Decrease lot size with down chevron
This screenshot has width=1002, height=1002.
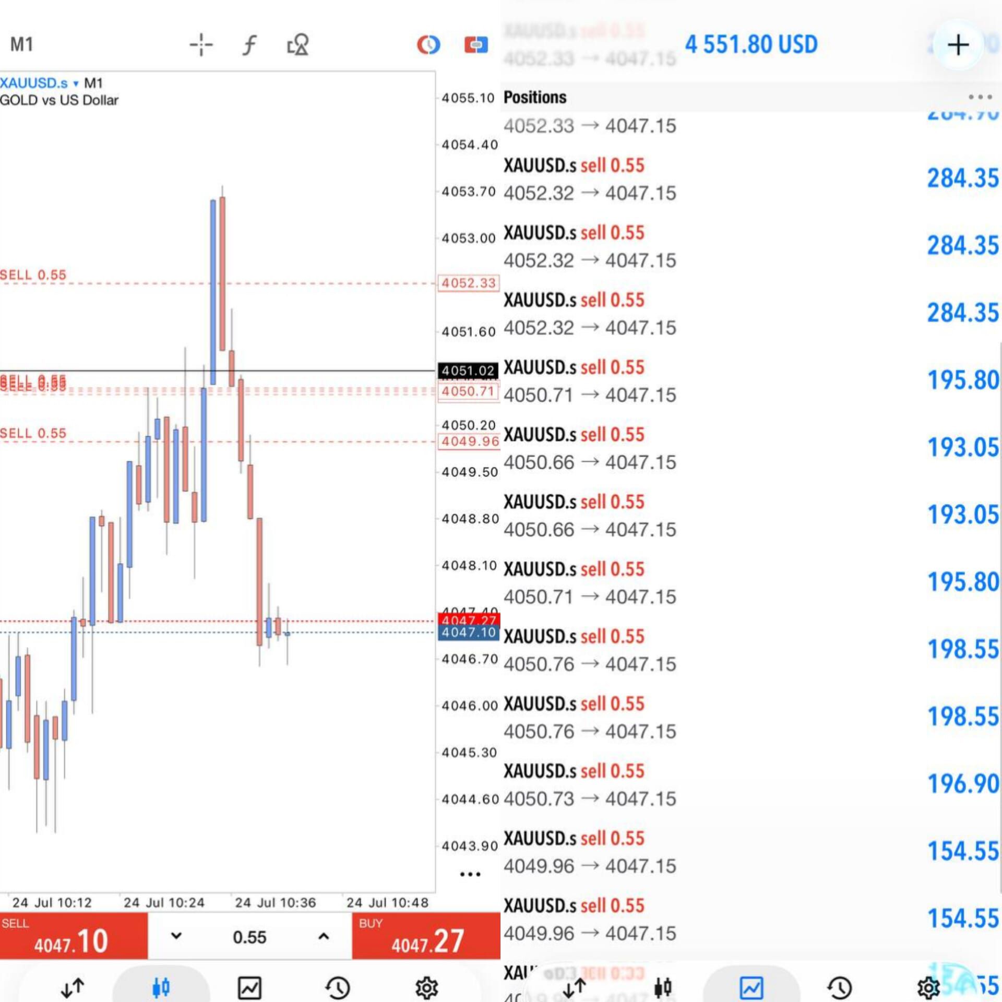(x=176, y=936)
